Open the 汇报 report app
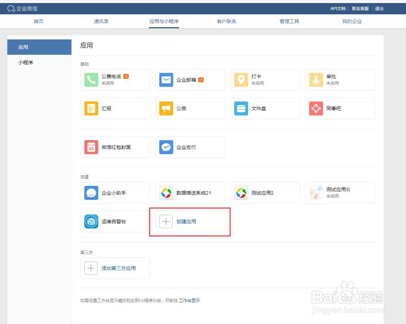 [x=115, y=108]
